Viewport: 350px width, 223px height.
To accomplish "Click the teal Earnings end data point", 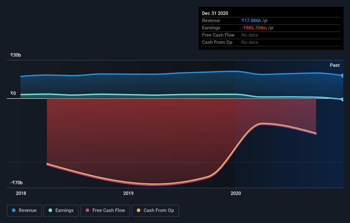I will (343, 99).
